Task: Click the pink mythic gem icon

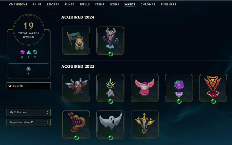Action: (22, 52)
